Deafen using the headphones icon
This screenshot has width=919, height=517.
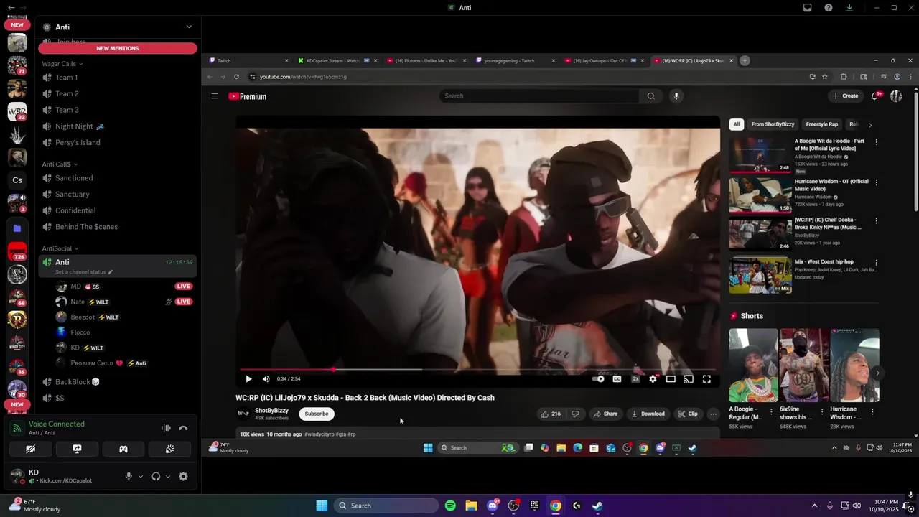[156, 476]
